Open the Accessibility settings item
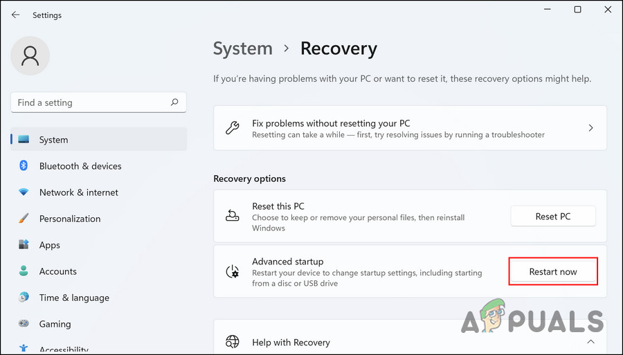The width and height of the screenshot is (623, 355). tap(64, 349)
